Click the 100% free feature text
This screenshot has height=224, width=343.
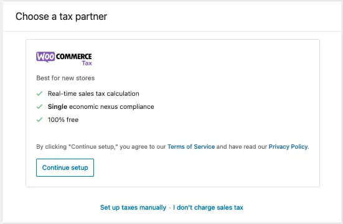(x=63, y=119)
